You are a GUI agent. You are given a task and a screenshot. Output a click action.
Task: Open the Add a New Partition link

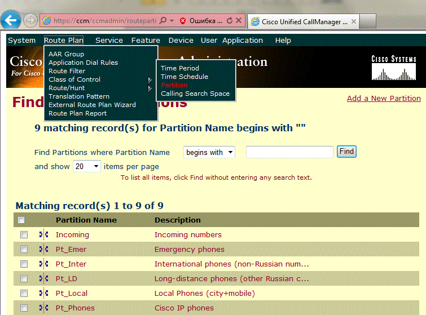point(384,98)
